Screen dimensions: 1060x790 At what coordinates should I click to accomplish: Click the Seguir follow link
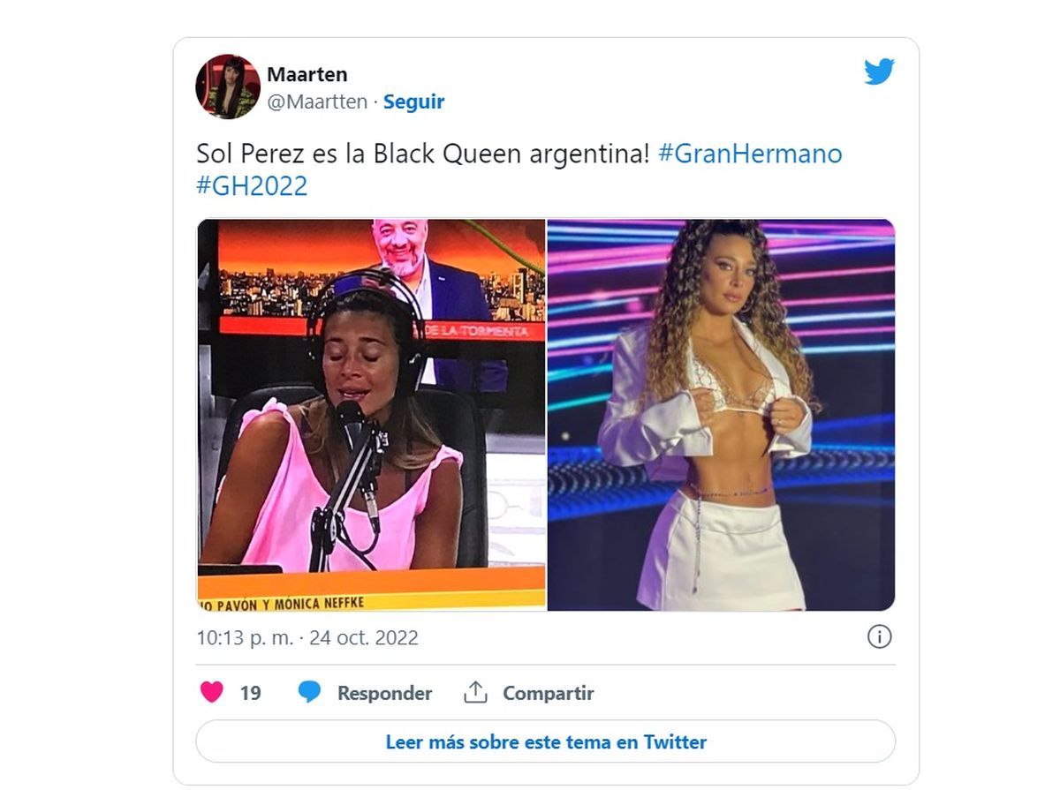[413, 102]
